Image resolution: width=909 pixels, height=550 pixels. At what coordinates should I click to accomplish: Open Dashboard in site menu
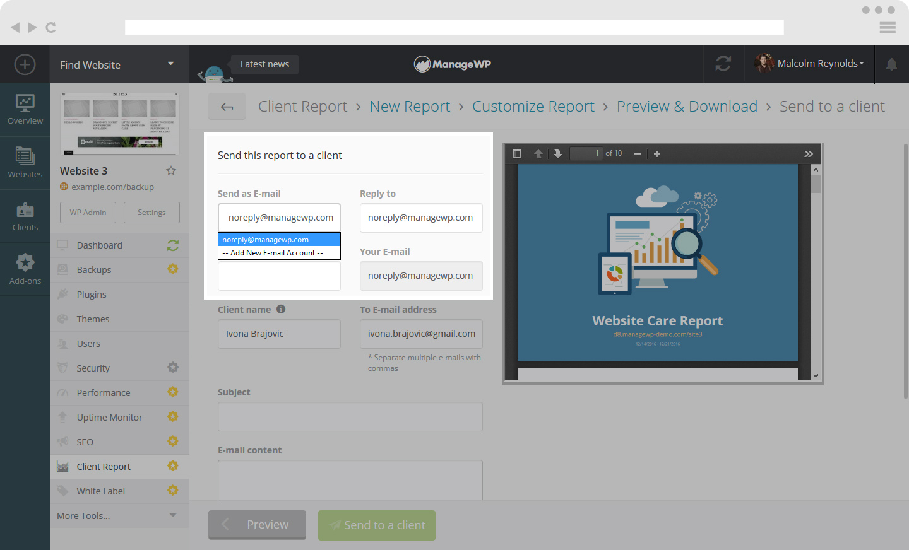[100, 245]
